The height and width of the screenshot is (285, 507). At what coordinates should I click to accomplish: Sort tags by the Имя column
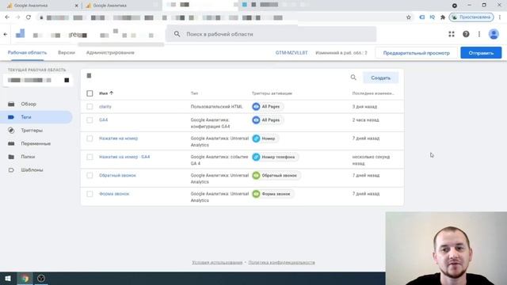106,93
